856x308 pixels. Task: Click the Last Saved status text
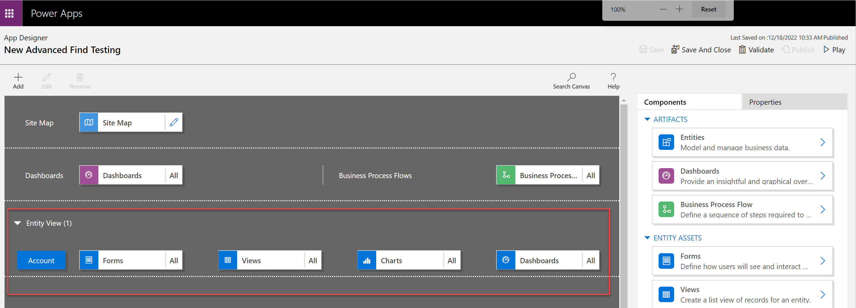[789, 37]
